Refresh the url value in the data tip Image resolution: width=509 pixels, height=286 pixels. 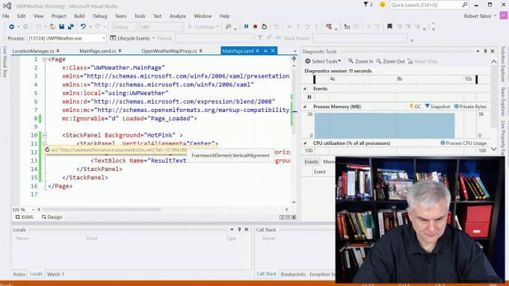click(x=47, y=149)
